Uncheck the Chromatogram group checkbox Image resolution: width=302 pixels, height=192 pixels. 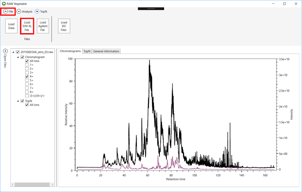point(22,57)
